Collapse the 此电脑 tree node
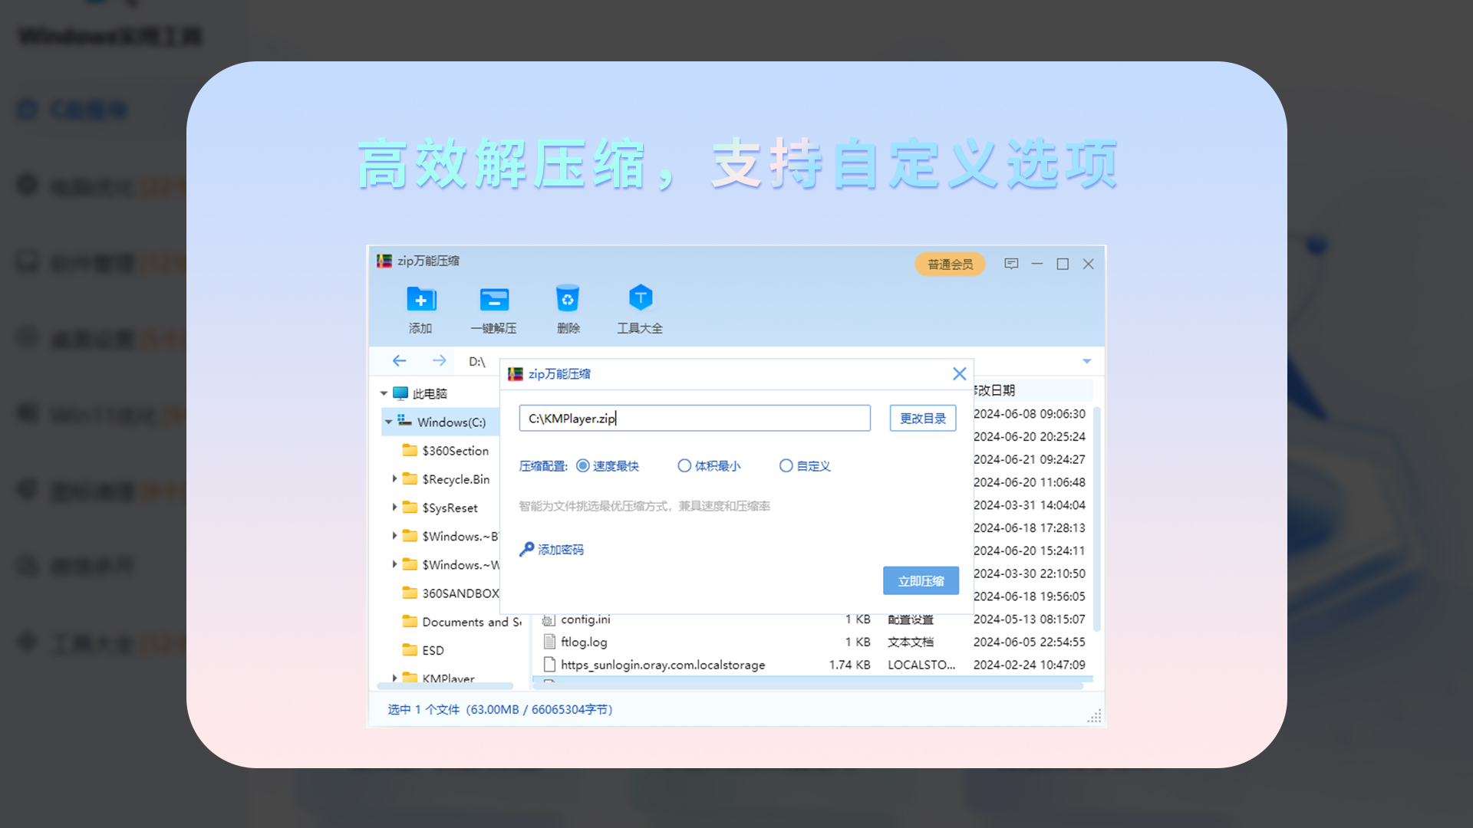Image resolution: width=1473 pixels, height=828 pixels. click(x=384, y=393)
